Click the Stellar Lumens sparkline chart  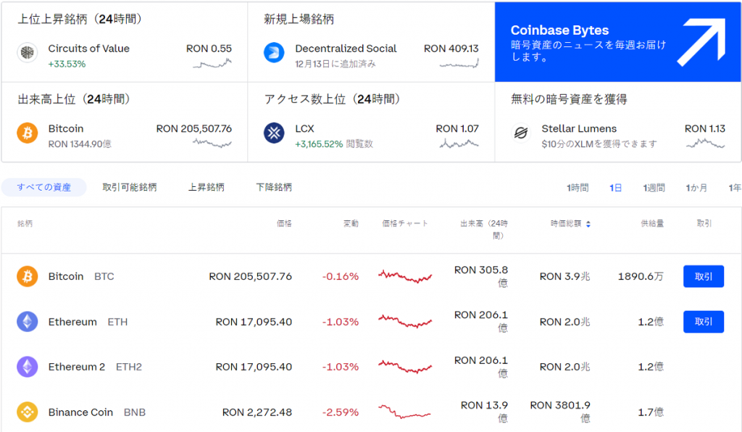tap(705, 143)
